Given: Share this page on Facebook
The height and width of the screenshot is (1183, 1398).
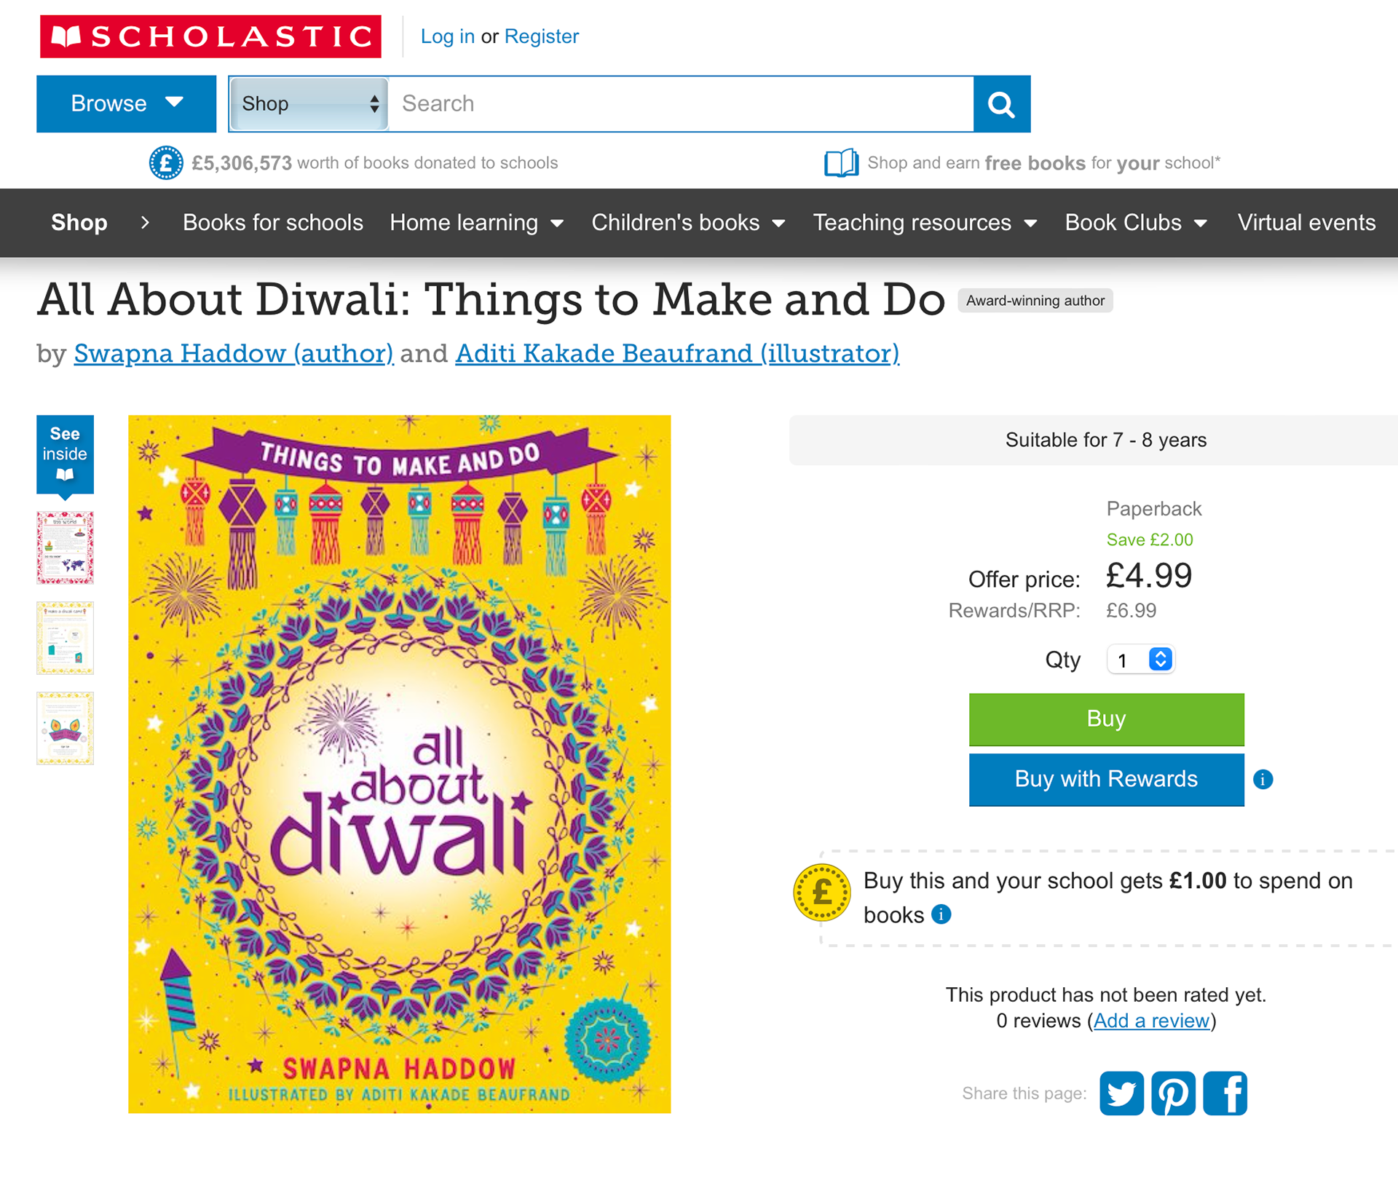Looking at the screenshot, I should [x=1225, y=1093].
